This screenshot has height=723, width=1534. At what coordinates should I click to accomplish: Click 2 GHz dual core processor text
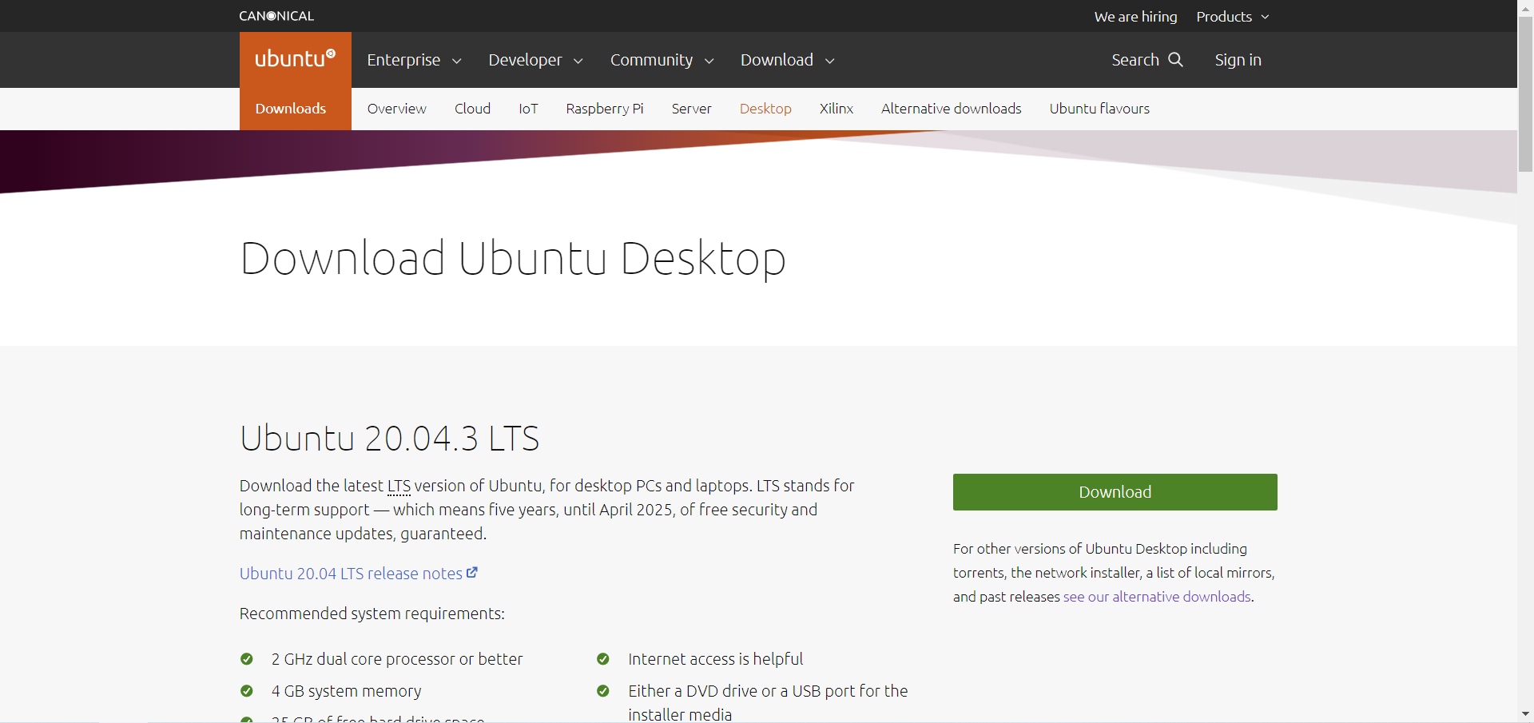(x=397, y=659)
